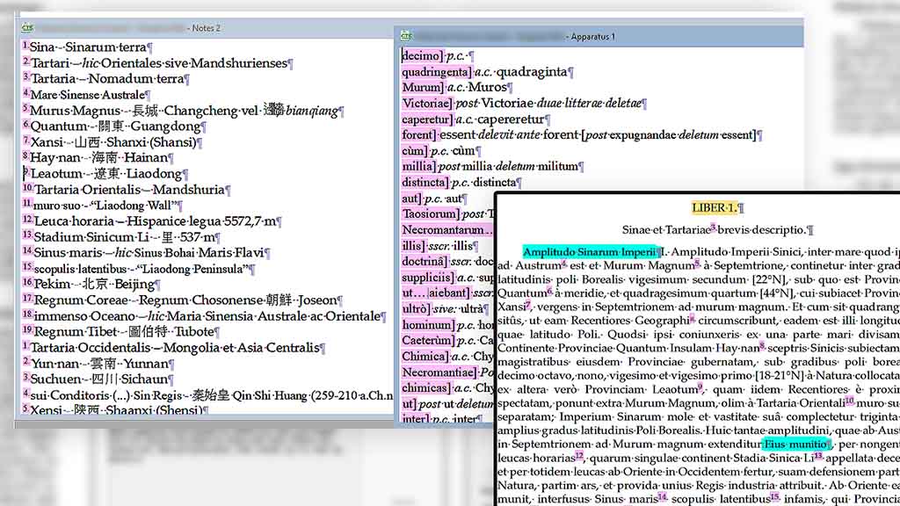900x506 pixels.
Task: Click apparatus entry 'aut] p.c. aut'
Action: pyautogui.click(x=433, y=199)
